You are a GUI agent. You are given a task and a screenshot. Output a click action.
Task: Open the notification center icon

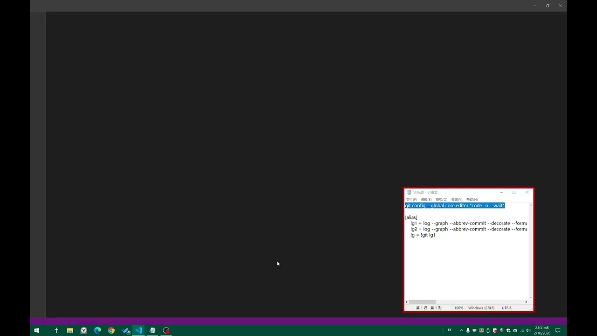pos(558,330)
